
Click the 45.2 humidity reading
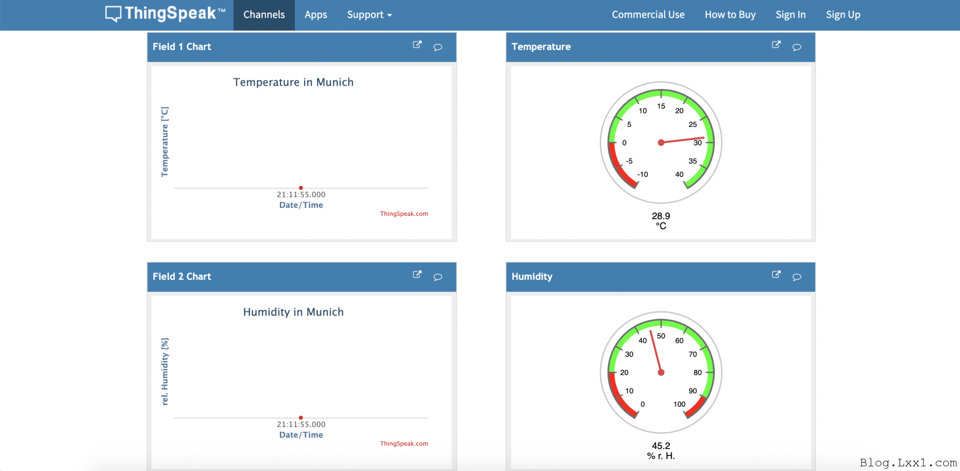(661, 446)
